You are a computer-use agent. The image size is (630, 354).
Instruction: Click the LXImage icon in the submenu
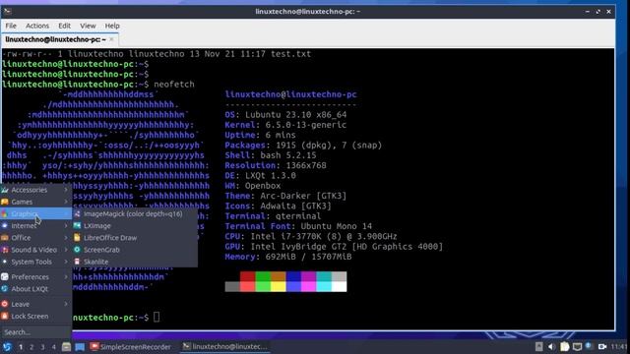point(77,226)
